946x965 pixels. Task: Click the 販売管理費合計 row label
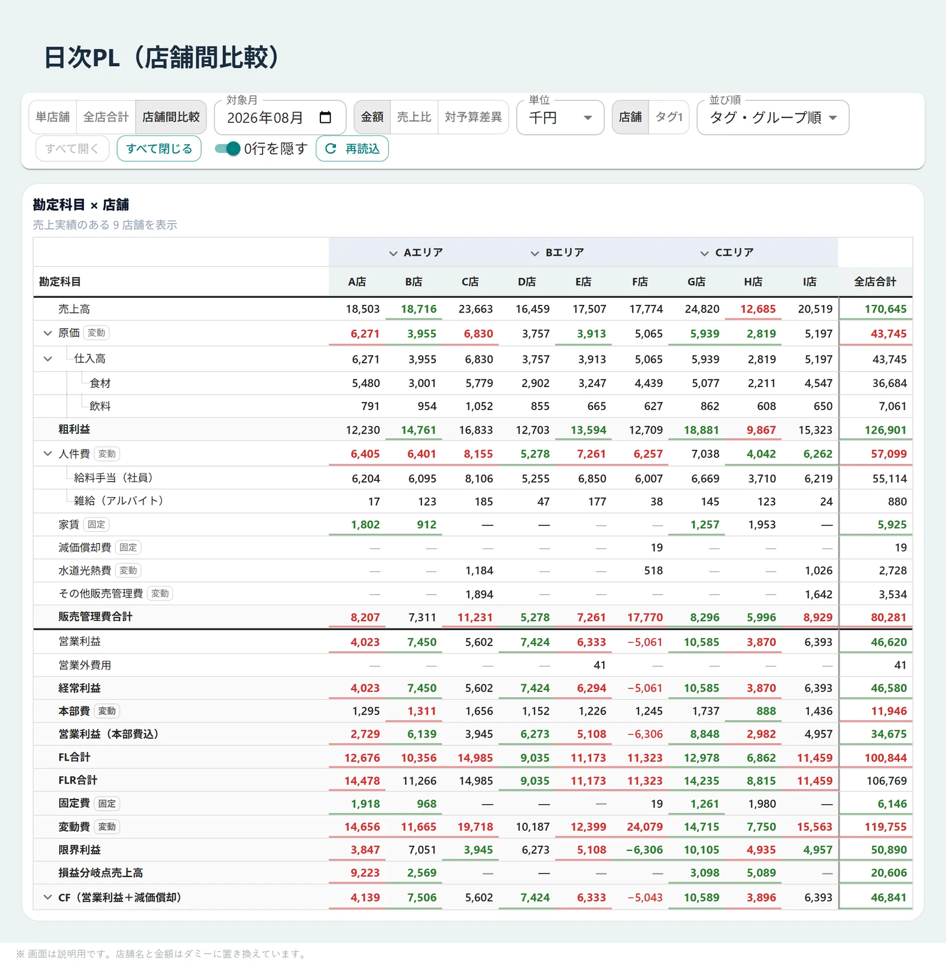pos(95,616)
